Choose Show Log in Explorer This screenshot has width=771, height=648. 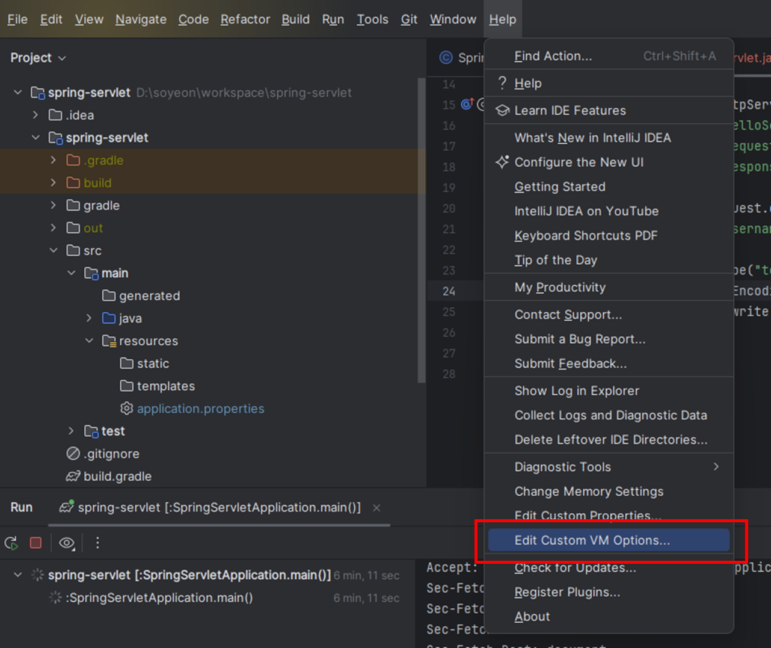[609, 390]
